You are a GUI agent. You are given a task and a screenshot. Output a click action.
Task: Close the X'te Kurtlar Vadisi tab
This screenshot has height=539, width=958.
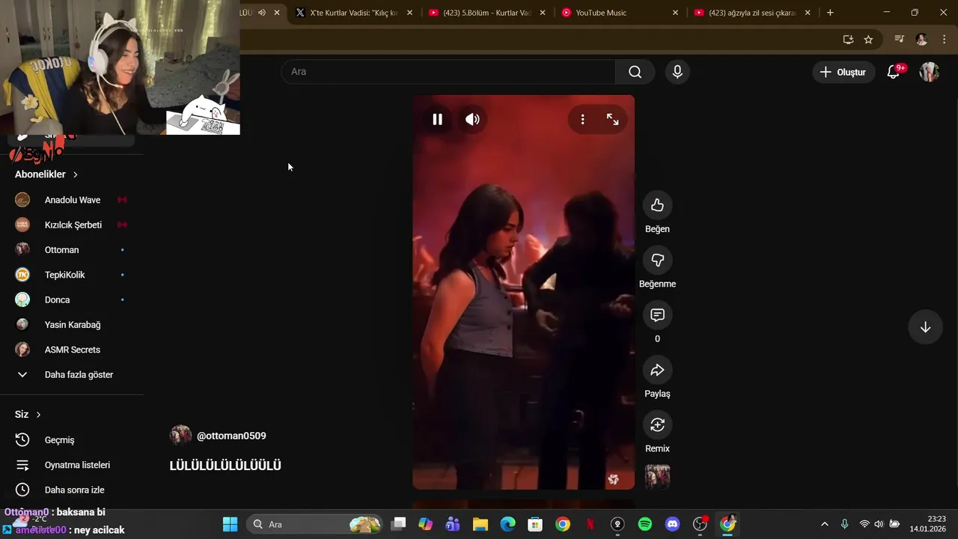coord(409,13)
